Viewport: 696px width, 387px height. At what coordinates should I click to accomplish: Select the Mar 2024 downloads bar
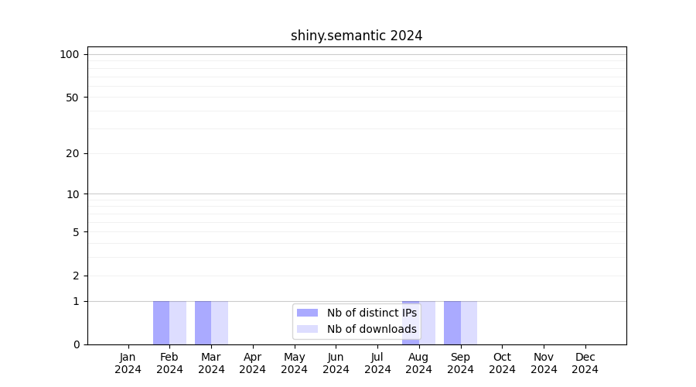(x=220, y=323)
